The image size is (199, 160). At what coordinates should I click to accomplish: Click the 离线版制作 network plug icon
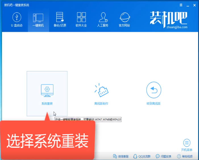click(101, 90)
